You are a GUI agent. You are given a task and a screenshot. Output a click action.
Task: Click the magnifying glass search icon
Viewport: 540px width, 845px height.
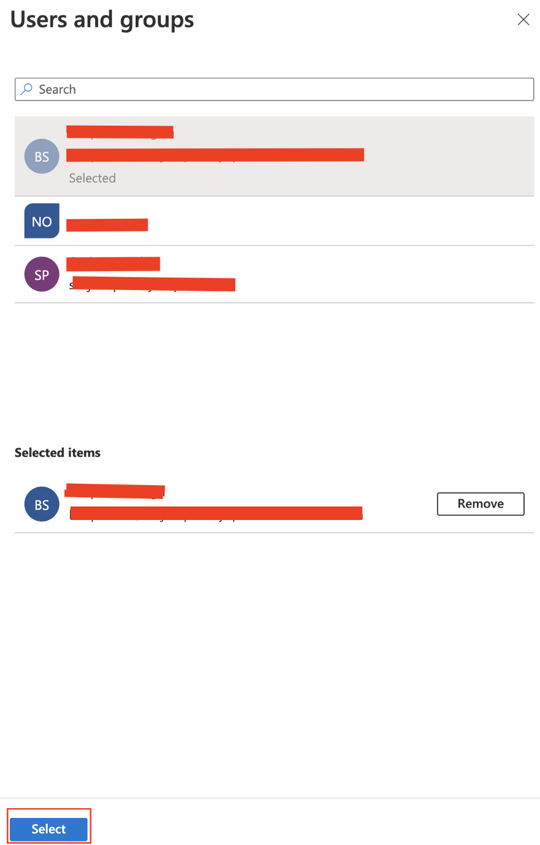click(26, 90)
